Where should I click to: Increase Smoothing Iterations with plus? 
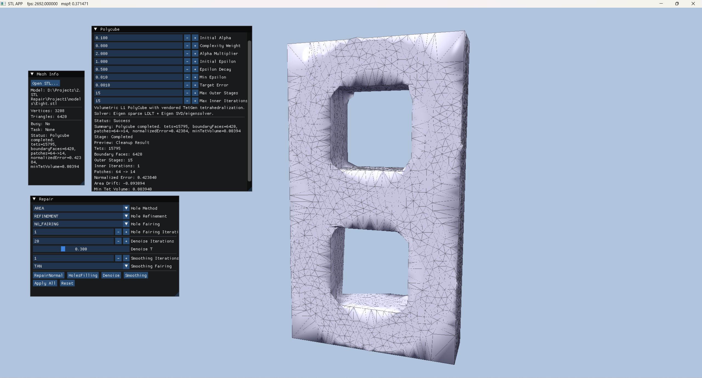[126, 258]
